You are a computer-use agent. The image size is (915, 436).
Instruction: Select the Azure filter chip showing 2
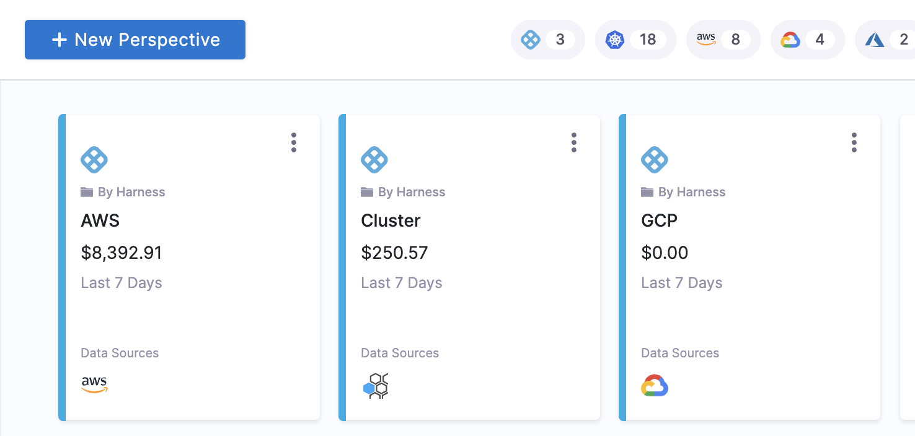(885, 40)
